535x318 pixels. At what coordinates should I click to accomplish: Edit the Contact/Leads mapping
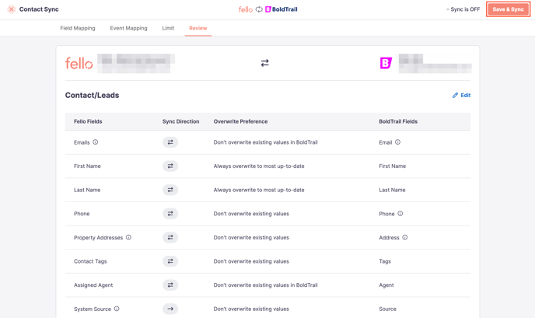point(461,95)
